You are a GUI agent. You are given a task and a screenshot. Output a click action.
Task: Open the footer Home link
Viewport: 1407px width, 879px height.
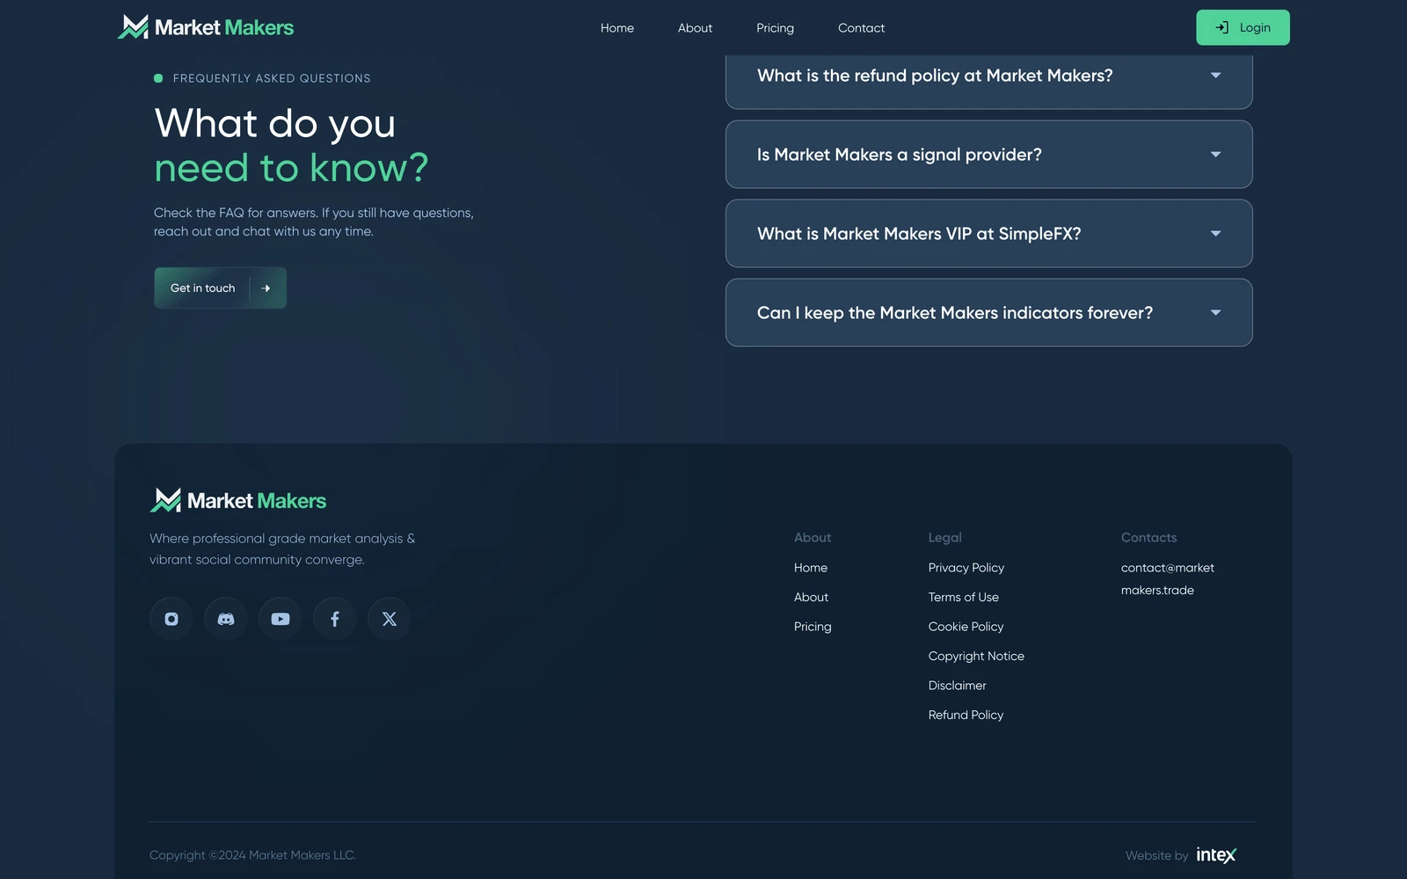tap(811, 568)
